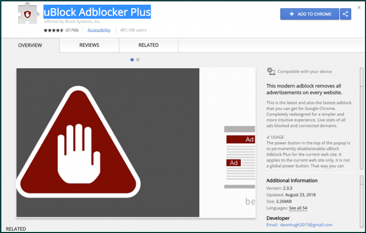Close the extension details dialog with X
Viewport: 366px width, 233px height.
coord(359,8)
